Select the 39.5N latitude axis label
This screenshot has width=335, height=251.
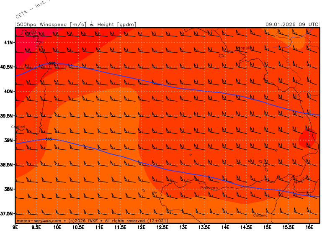click(7, 115)
